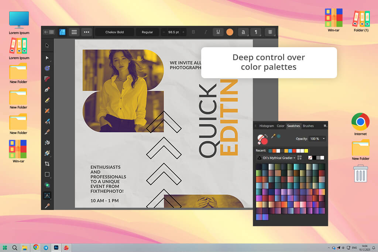
Task: Select the red fill color circle
Action: pyautogui.click(x=264, y=141)
